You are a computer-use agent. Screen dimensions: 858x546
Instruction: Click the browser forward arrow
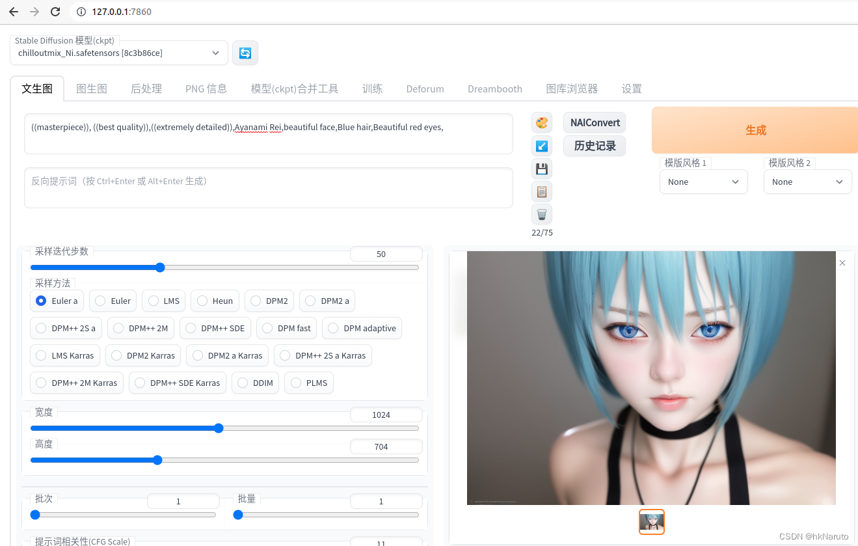pos(34,12)
